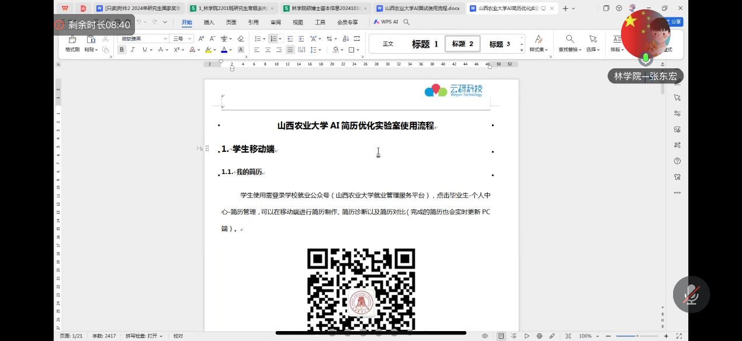
Task: Click the 字数: 2417 word count
Action: [x=104, y=336]
